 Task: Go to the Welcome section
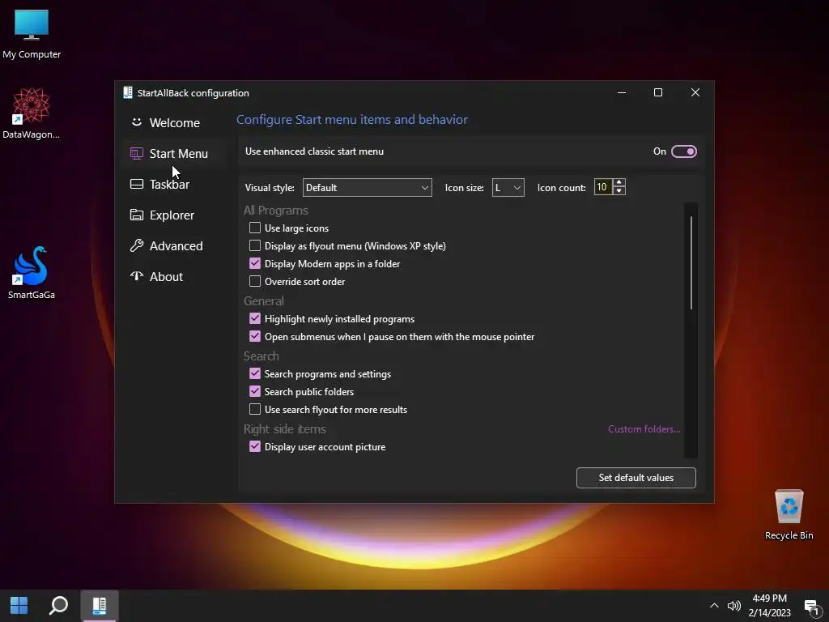point(175,123)
